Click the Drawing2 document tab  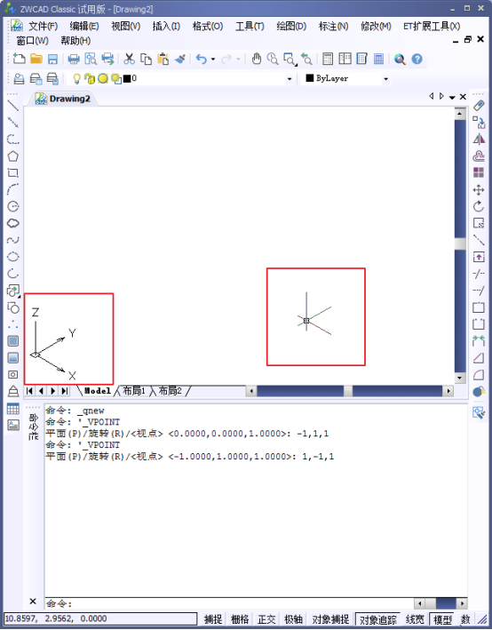click(x=63, y=99)
